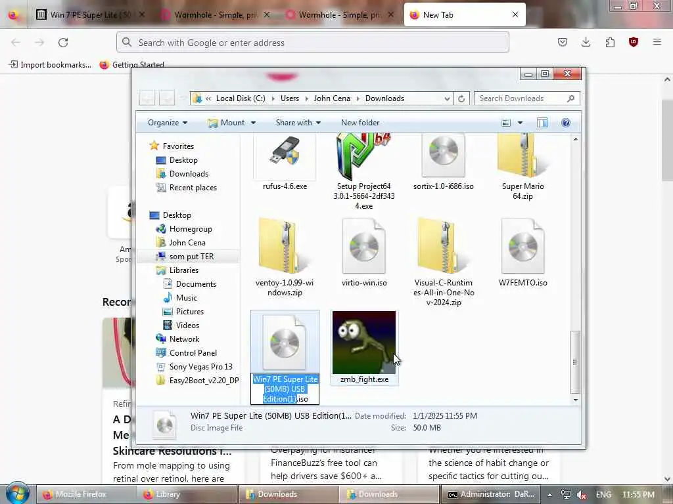Switch to Win 7 PE Super Lite tab

pyautogui.click(x=91, y=14)
